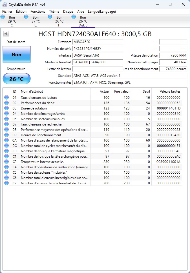
Task: Select the F: drive status orb
Action: 50,17
